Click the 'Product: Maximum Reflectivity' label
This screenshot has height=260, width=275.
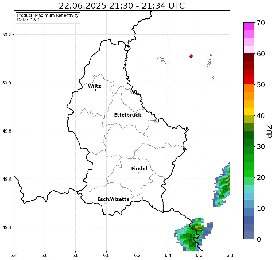tap(48, 15)
